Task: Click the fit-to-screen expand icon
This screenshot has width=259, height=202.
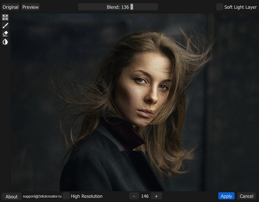Action: (x=5, y=17)
